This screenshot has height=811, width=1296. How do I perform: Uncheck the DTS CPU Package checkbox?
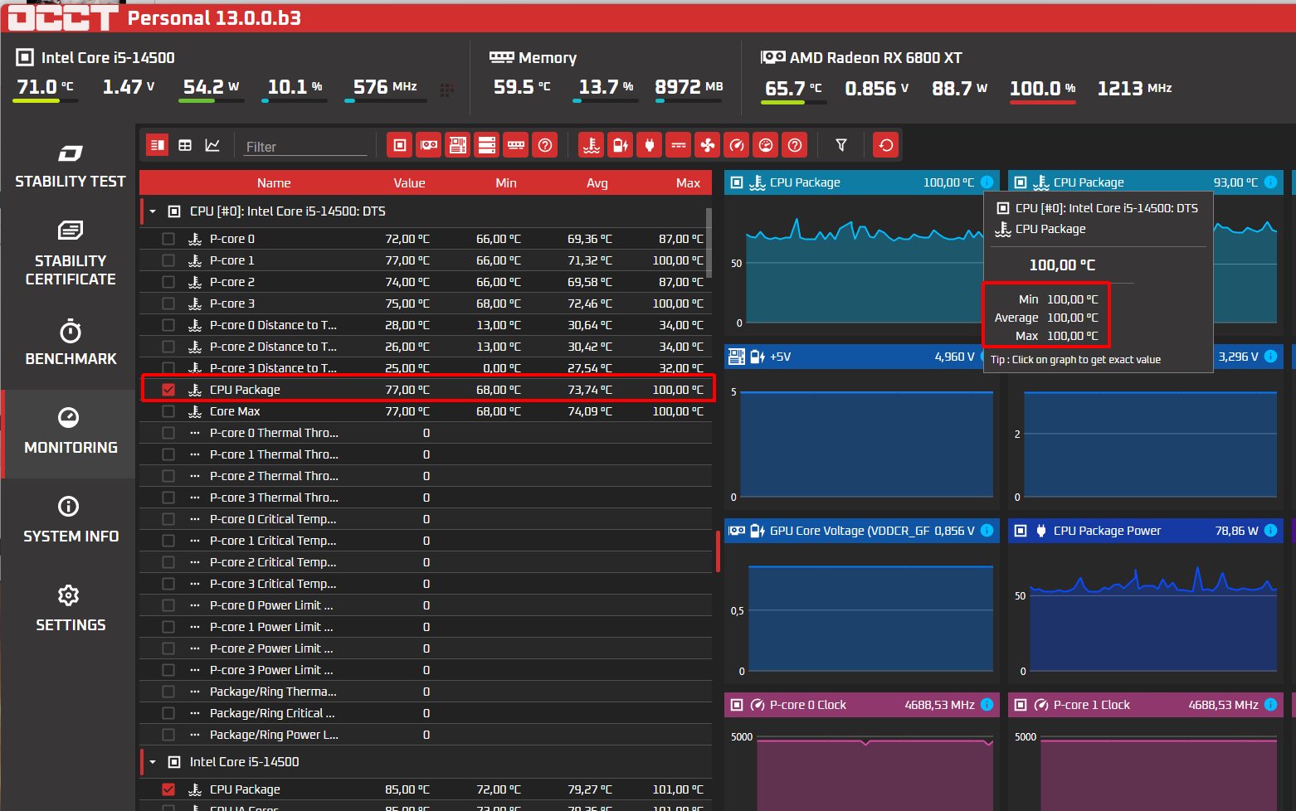coord(168,390)
